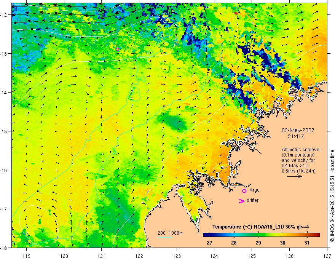335x259 pixels.
Task: Click the latitude axis label -18
Action: [4, 248]
